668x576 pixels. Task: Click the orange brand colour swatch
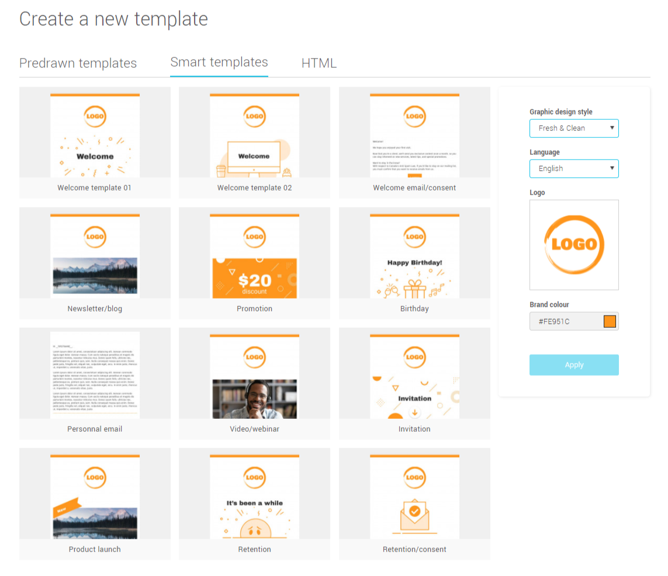(x=610, y=321)
